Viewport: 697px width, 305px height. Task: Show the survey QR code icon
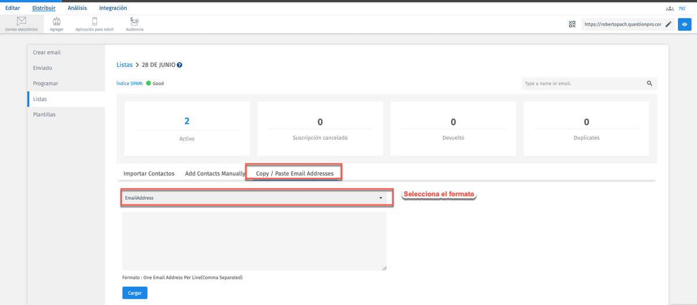tap(572, 24)
